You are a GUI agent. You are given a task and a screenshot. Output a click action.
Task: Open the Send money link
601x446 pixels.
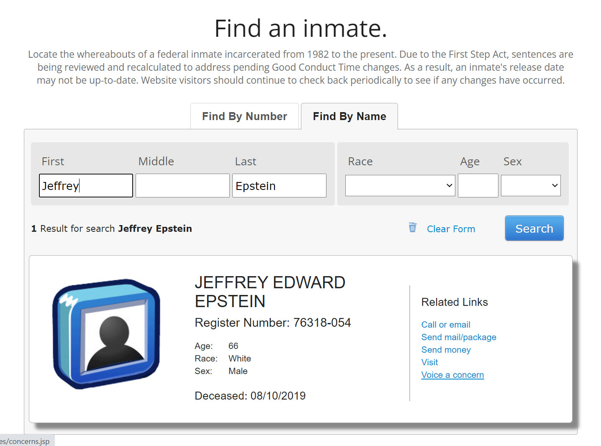coord(446,350)
